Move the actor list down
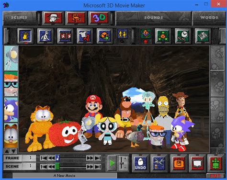 (x=14, y=151)
